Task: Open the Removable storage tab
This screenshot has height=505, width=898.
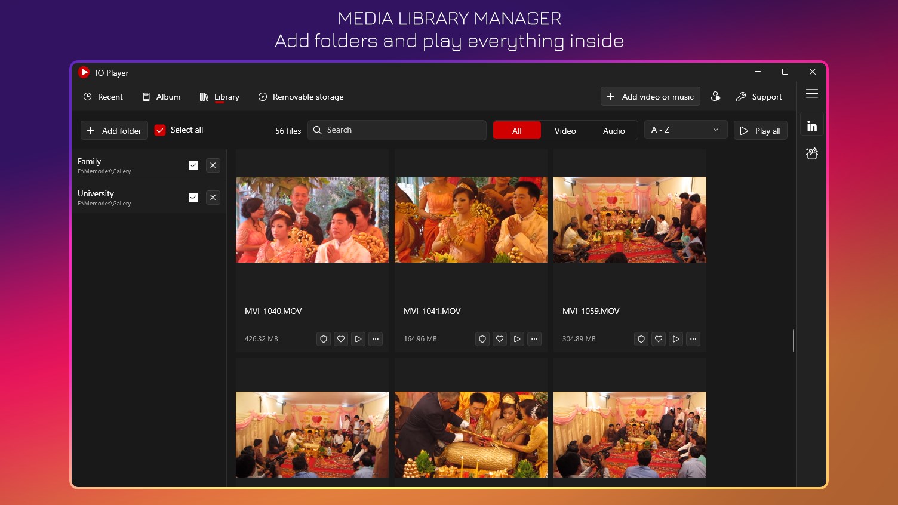Action: (301, 97)
